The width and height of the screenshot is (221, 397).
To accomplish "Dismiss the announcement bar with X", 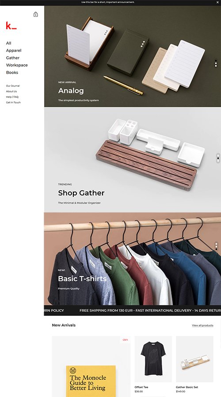I will tap(217, 2).
